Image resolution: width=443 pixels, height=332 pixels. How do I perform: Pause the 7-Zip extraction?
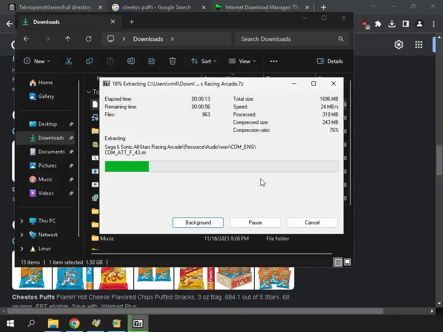click(x=255, y=223)
